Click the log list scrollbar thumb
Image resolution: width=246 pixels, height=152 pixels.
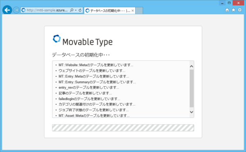[191, 88]
